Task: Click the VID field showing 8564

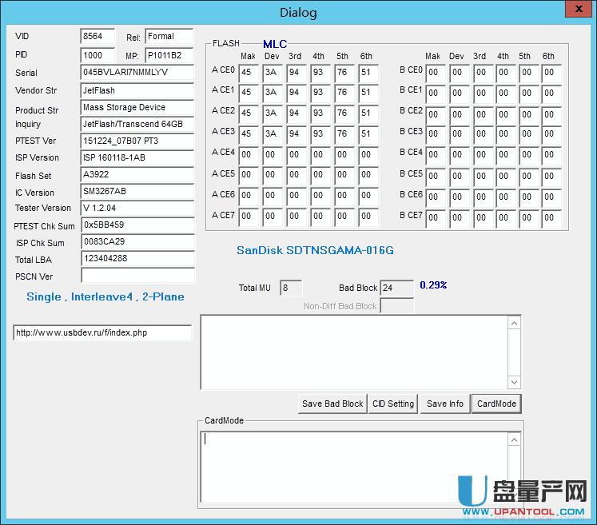Action: [98, 37]
